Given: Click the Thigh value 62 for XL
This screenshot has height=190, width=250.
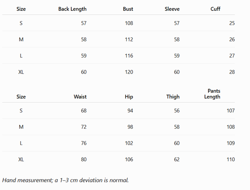Looking at the screenshot, I should point(177,160).
